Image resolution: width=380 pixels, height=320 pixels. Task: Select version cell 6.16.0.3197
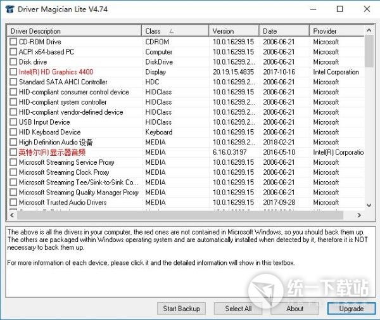pos(230,152)
